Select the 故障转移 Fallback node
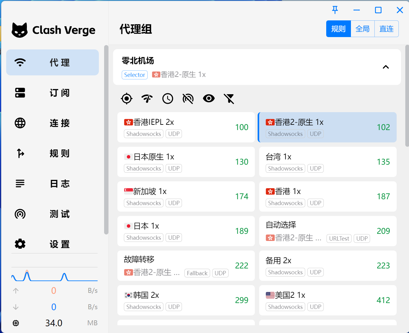This screenshot has height=333, width=409. (x=186, y=266)
